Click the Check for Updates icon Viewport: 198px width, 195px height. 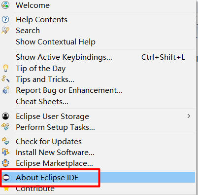click(x=5, y=141)
